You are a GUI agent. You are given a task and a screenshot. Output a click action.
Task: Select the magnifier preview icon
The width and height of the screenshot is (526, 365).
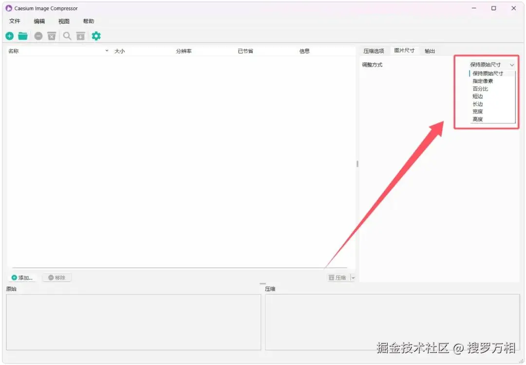click(x=67, y=36)
